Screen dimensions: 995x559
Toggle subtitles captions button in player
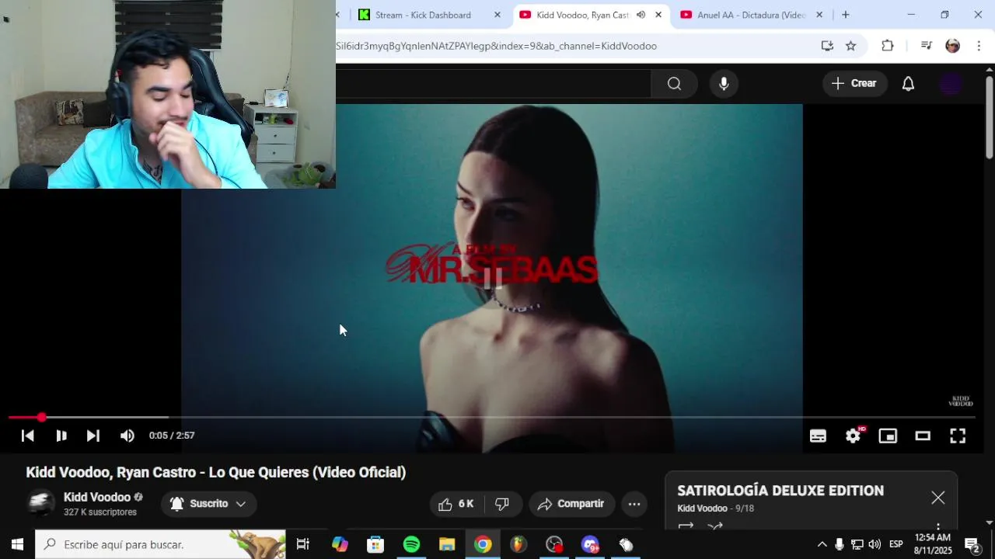click(818, 436)
